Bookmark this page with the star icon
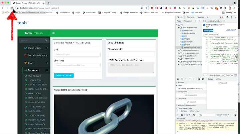240x134 pixels. [x=146, y=8]
